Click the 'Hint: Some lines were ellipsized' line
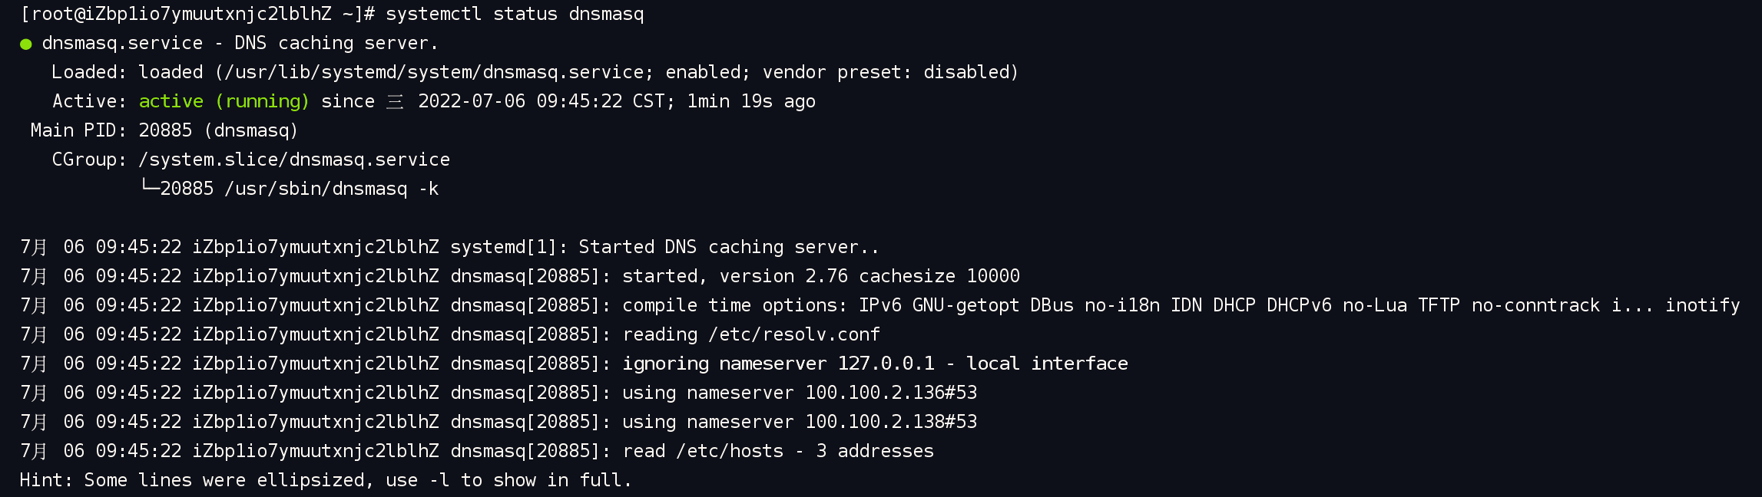 tap(326, 480)
